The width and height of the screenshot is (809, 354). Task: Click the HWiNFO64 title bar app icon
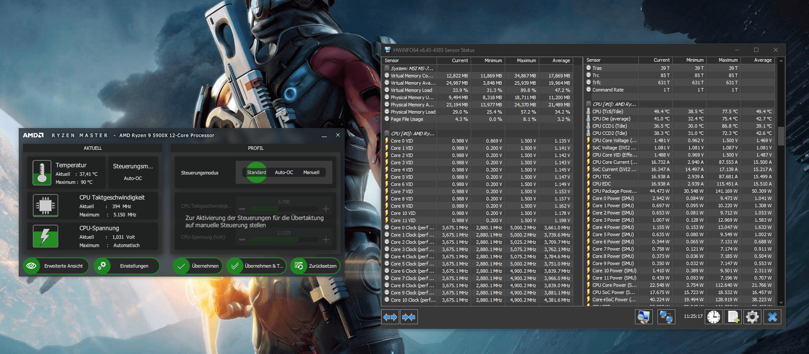tap(387, 50)
